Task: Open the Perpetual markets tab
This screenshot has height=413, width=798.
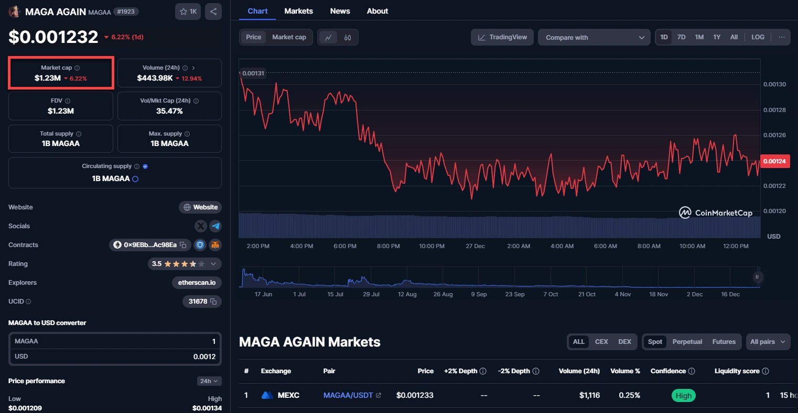Action: (687, 342)
